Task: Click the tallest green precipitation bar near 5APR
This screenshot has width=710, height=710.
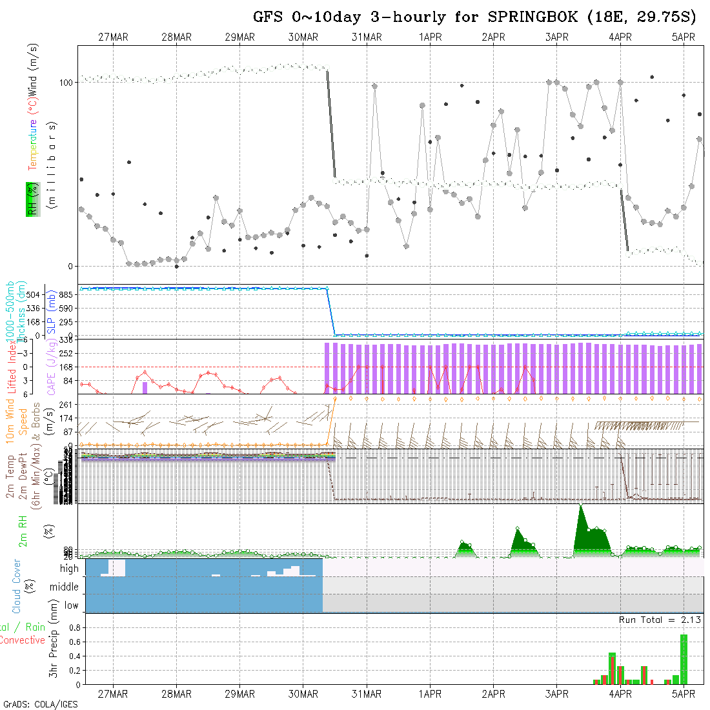Action: 684,659
